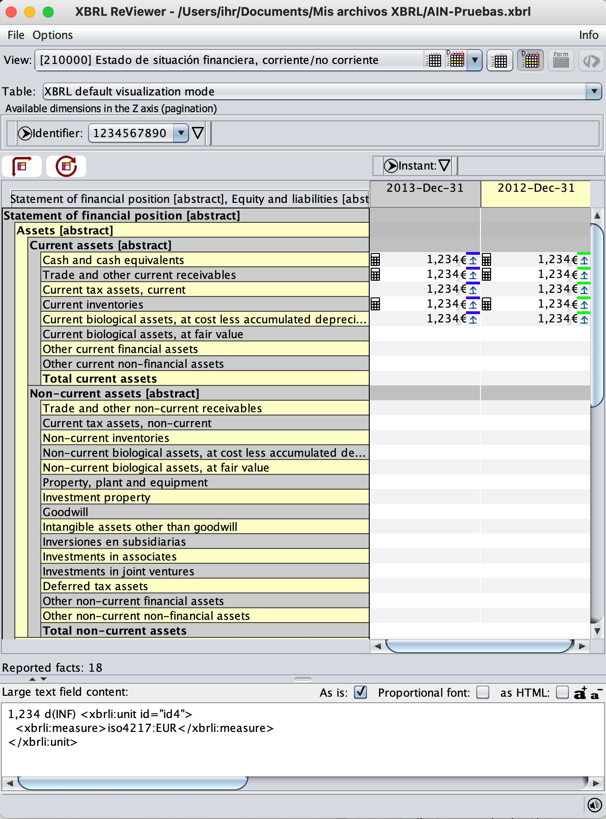Click balance arrow icon for Current tax assets 2012
Viewport: 606px width, 819px height.
pos(584,290)
